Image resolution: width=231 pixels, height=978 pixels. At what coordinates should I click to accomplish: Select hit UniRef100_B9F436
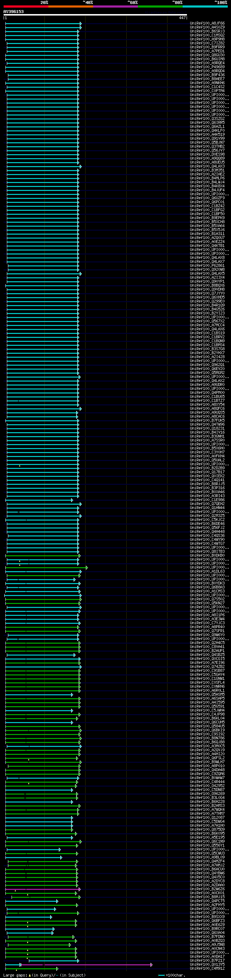coord(207,75)
